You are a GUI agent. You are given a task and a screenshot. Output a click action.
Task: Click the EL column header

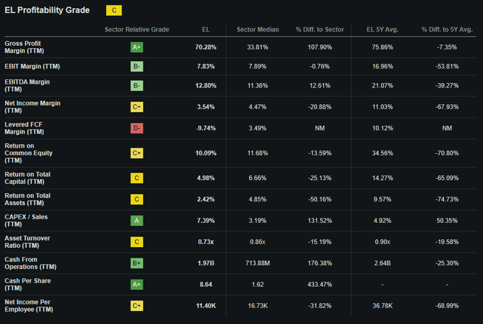[206, 29]
